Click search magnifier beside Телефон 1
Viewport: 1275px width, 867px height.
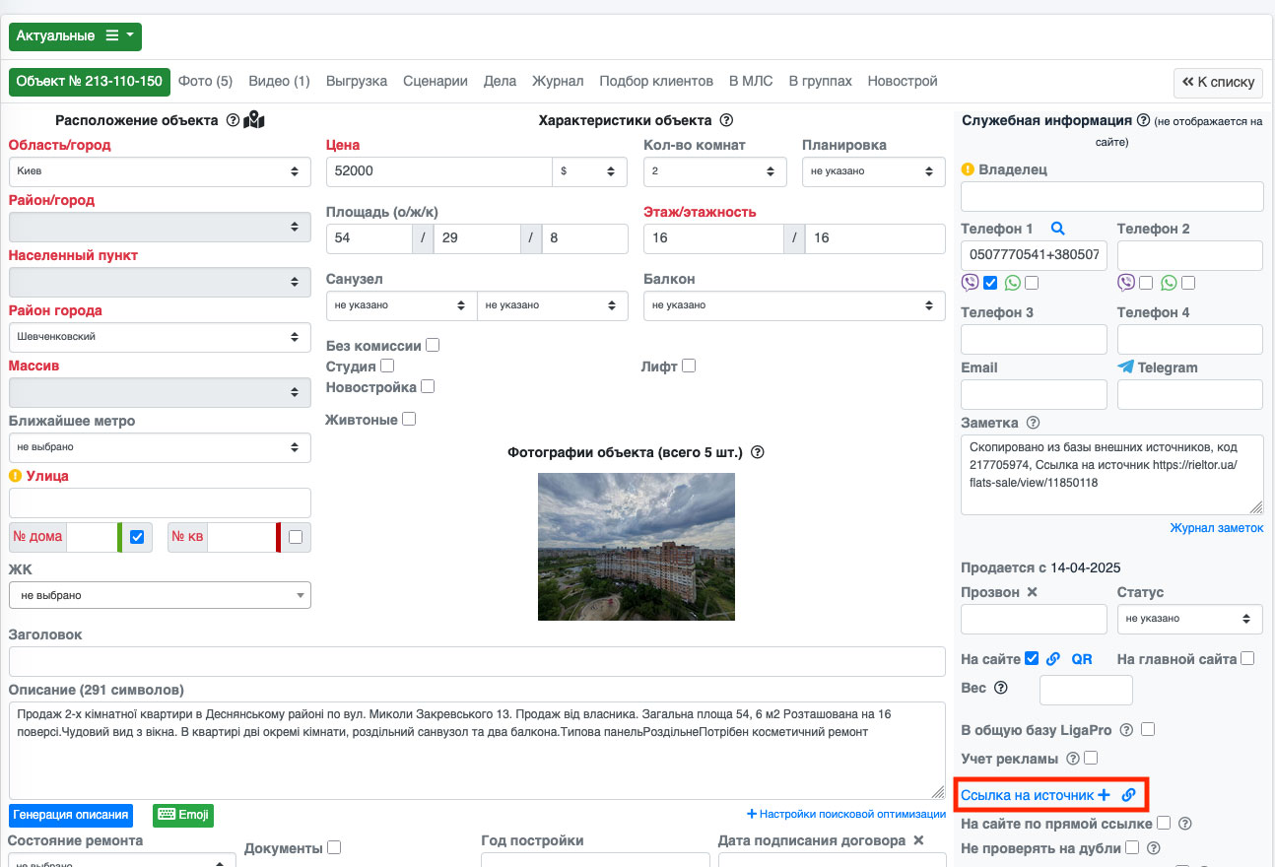(1057, 229)
